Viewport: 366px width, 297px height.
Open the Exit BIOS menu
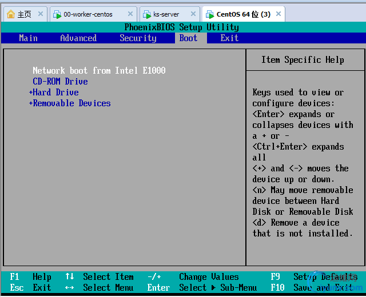[x=229, y=38]
